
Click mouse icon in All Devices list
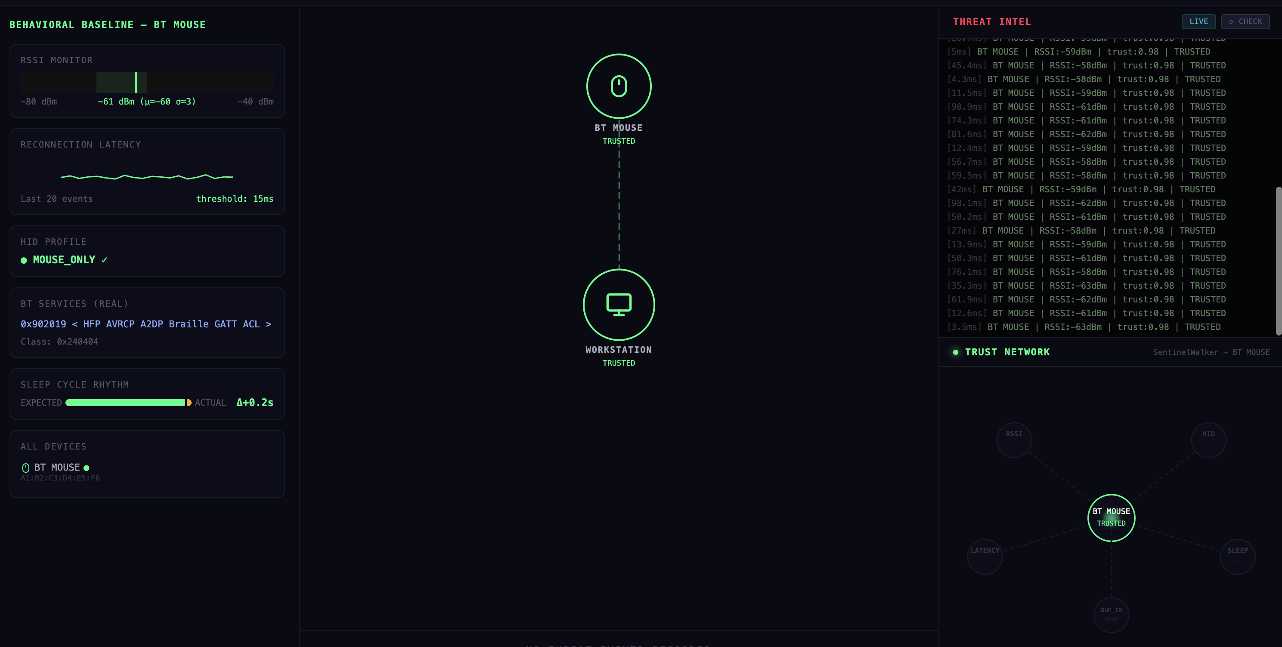[26, 468]
